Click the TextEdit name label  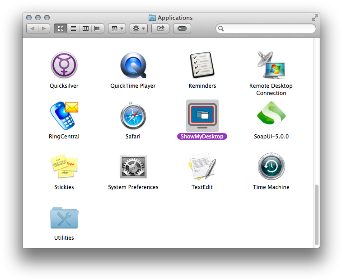[202, 187]
